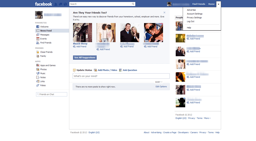Click the Facebook logo
The width and height of the screenshot is (256, 141).
point(43,4)
